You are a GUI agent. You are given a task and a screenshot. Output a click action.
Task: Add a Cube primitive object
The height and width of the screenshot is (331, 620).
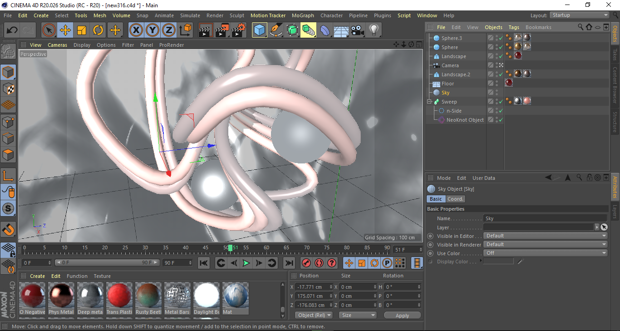pyautogui.click(x=260, y=30)
